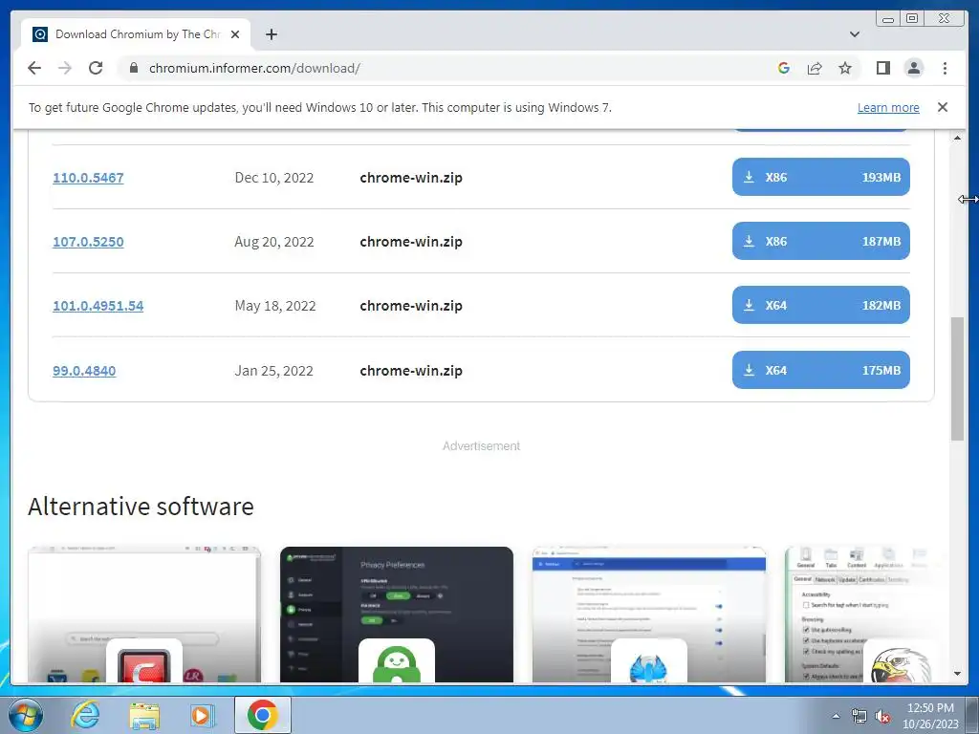Click the Dec 10, 2022 date
This screenshot has width=979, height=734.
tap(274, 178)
